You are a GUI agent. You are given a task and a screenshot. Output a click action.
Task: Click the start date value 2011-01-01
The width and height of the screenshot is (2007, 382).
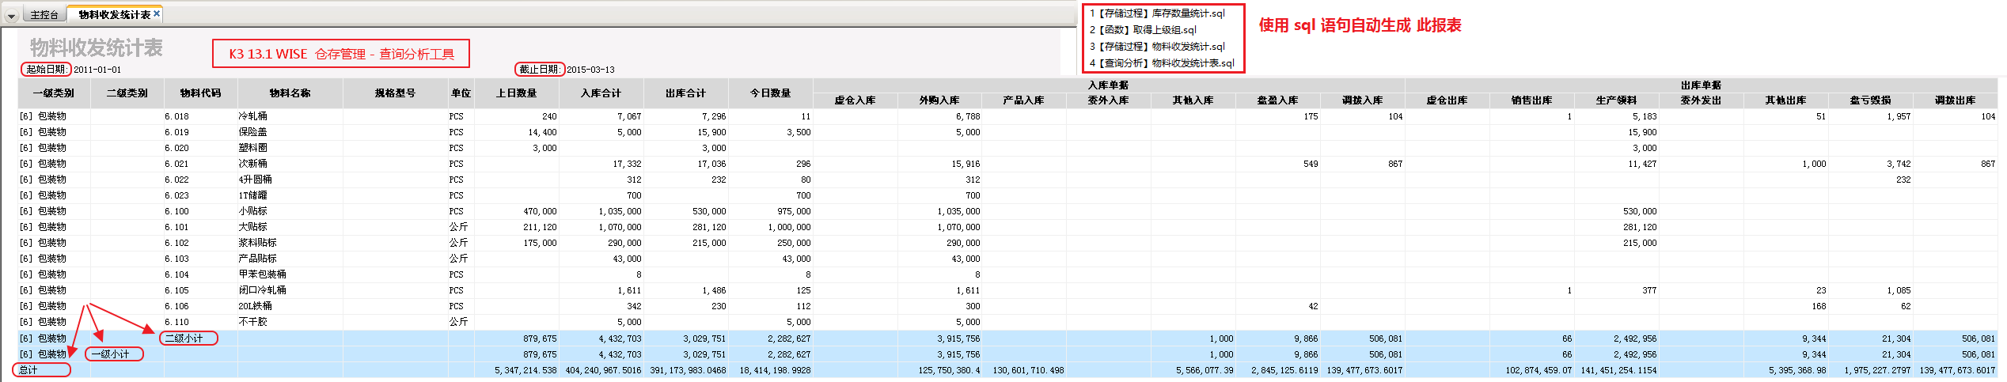[97, 70]
